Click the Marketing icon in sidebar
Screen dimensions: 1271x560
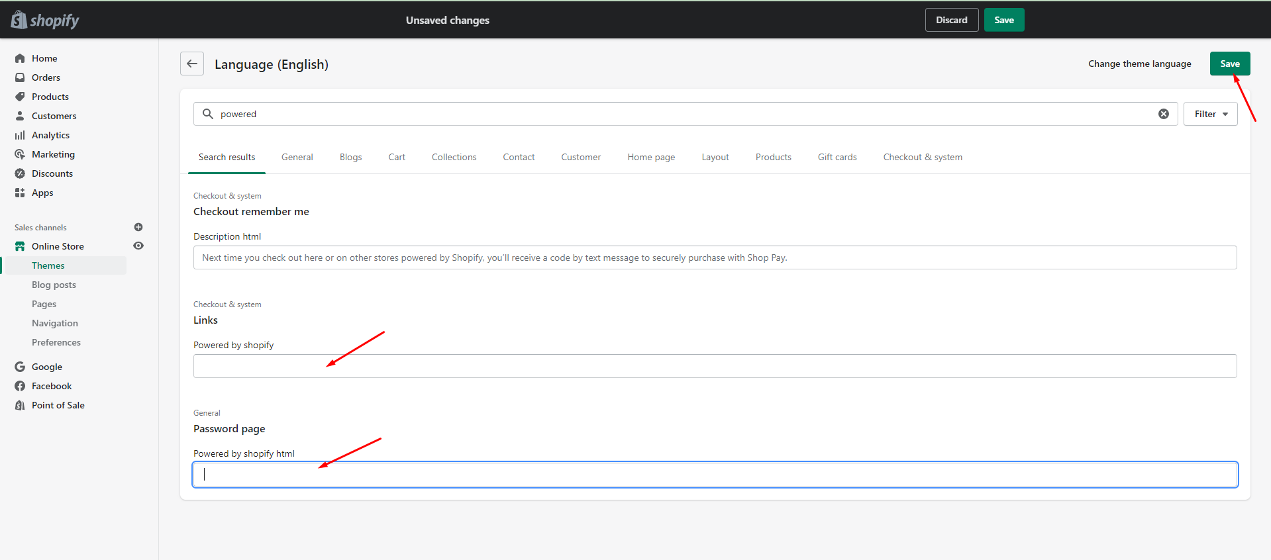(x=20, y=154)
